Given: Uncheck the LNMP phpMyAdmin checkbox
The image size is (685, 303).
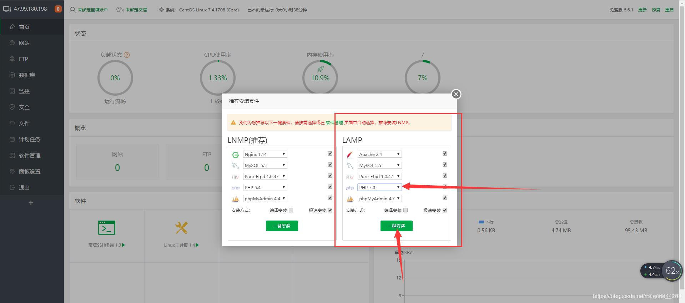Looking at the screenshot, I should (330, 198).
